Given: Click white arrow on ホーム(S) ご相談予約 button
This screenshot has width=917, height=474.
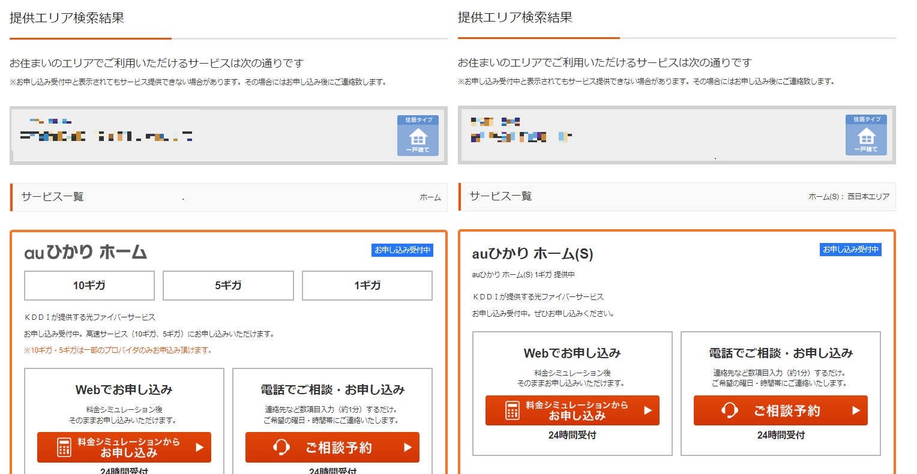Looking at the screenshot, I should point(856,410).
